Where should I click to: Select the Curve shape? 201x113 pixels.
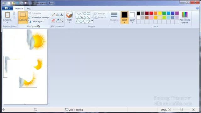pos(81,13)
